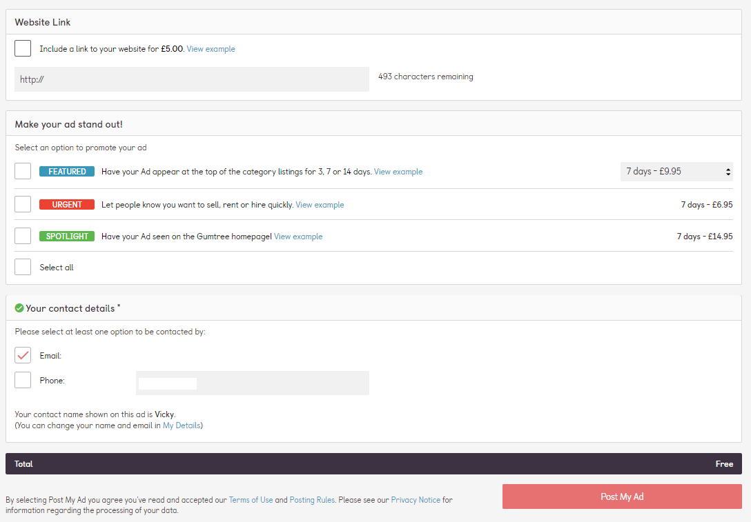Open View example for Featured ad
The width and height of the screenshot is (751, 522).
(398, 172)
